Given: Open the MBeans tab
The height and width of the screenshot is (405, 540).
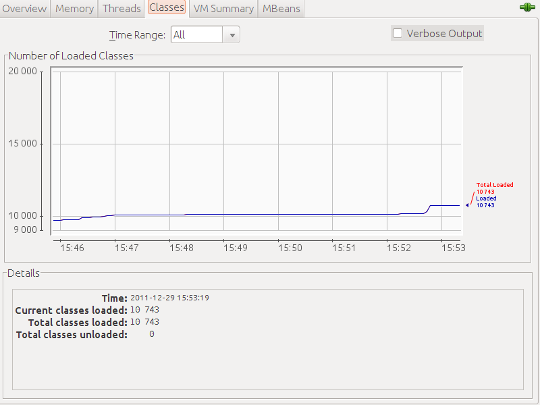Looking at the screenshot, I should (x=282, y=9).
